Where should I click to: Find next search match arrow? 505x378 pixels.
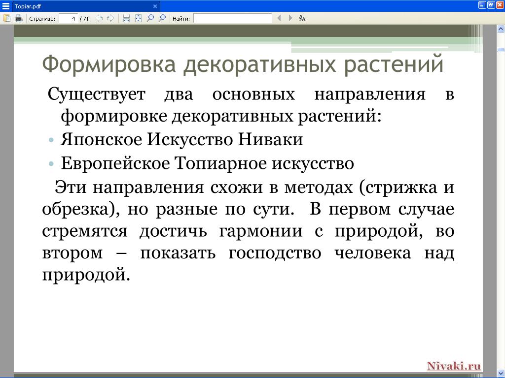290,18
